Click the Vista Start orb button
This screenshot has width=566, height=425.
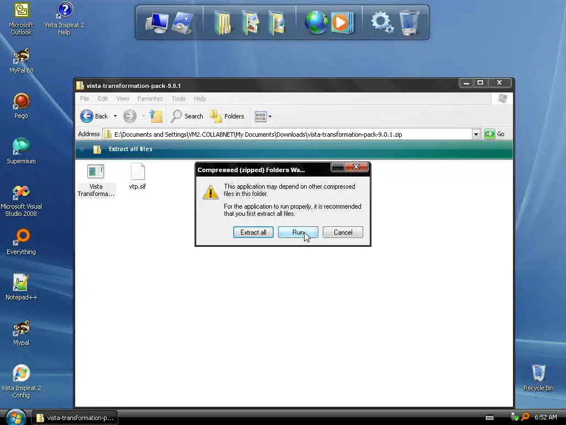tap(15, 417)
